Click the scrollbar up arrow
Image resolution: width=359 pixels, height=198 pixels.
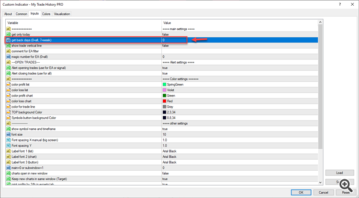click(320, 22)
